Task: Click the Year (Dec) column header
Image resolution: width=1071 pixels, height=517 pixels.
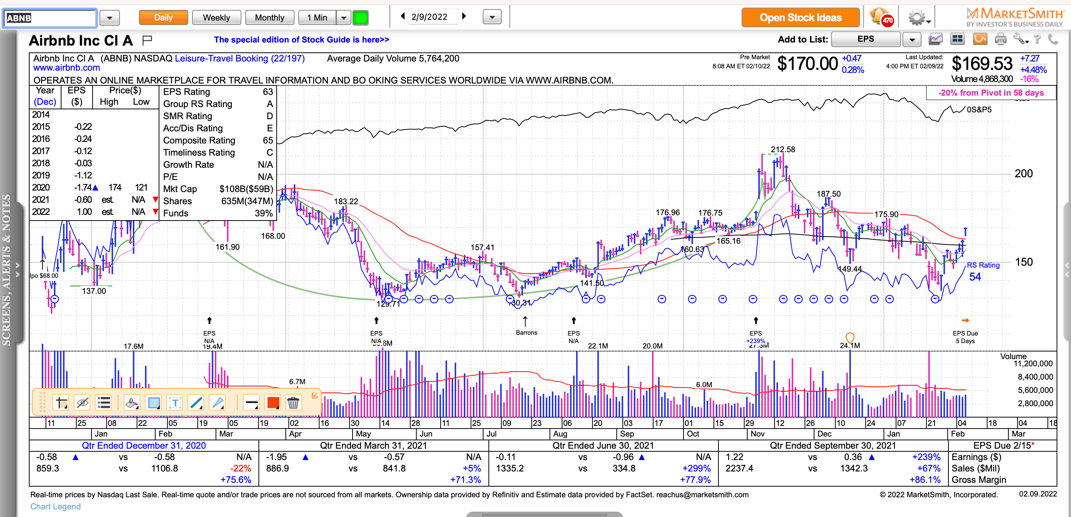Action: pyautogui.click(x=45, y=96)
